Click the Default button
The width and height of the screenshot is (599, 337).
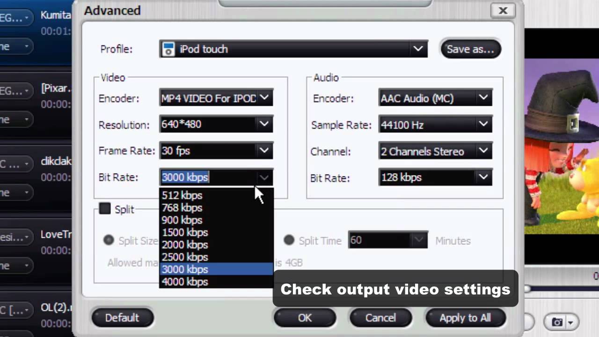(x=122, y=318)
